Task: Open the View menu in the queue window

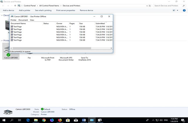Action: [x=32, y=20]
